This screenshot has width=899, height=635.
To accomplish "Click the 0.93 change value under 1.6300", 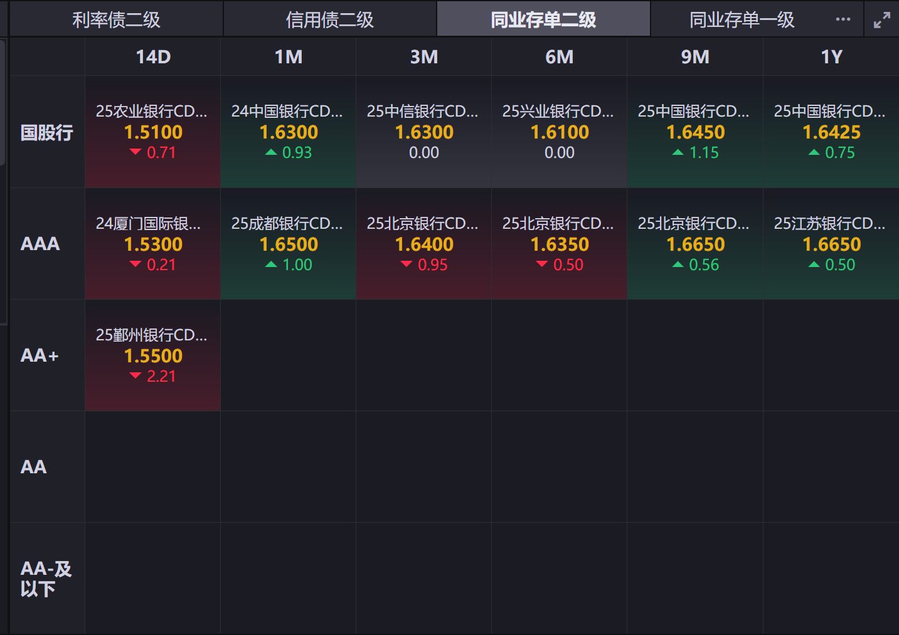I will pyautogui.click(x=297, y=152).
